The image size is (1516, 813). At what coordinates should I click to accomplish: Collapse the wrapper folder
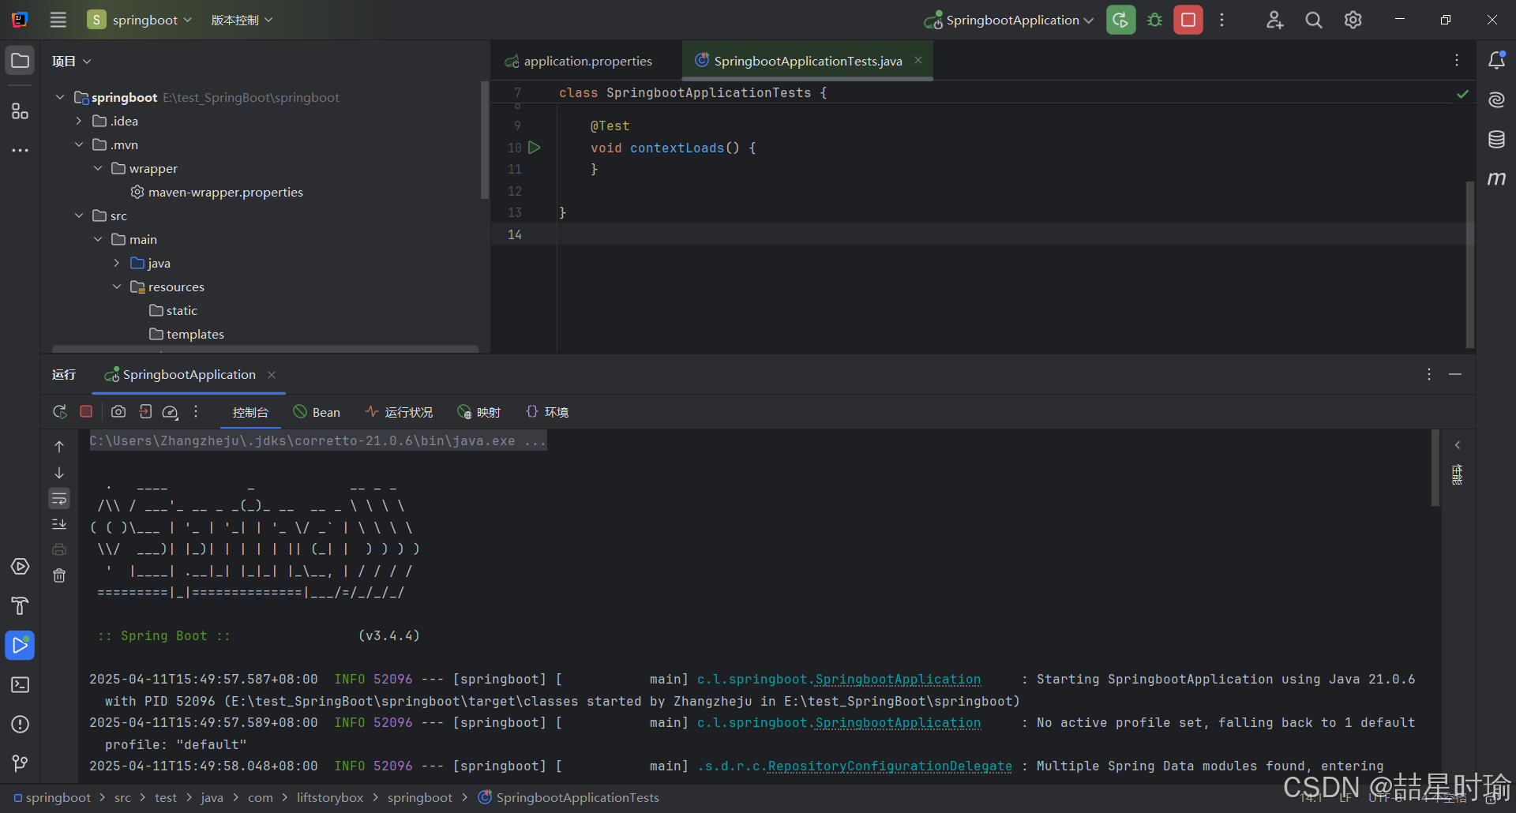coord(98,168)
